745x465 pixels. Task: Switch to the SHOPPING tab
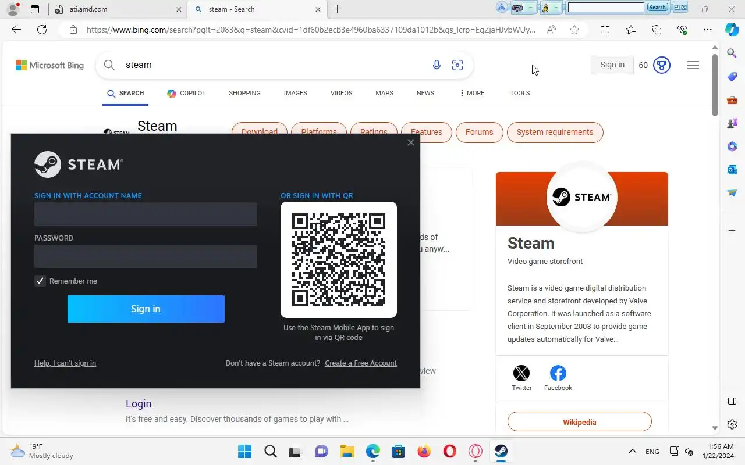(244, 93)
